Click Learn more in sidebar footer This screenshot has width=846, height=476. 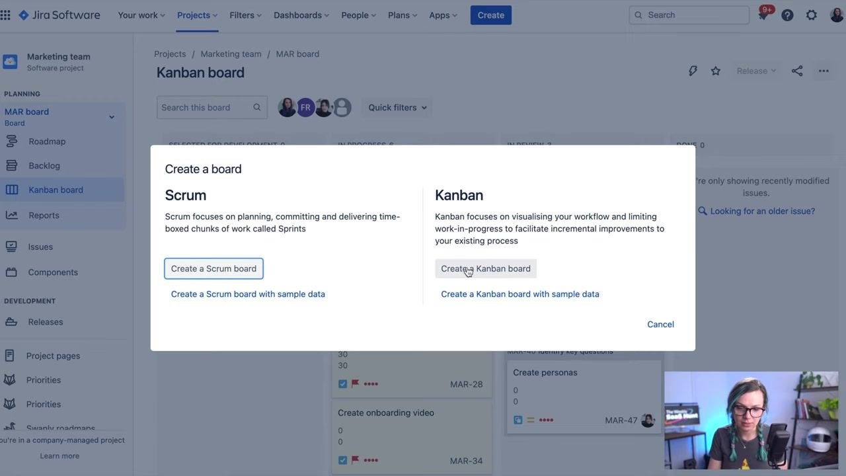(x=59, y=456)
